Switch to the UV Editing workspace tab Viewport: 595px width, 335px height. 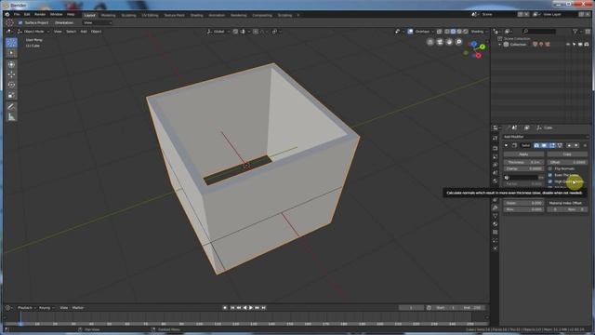point(150,15)
